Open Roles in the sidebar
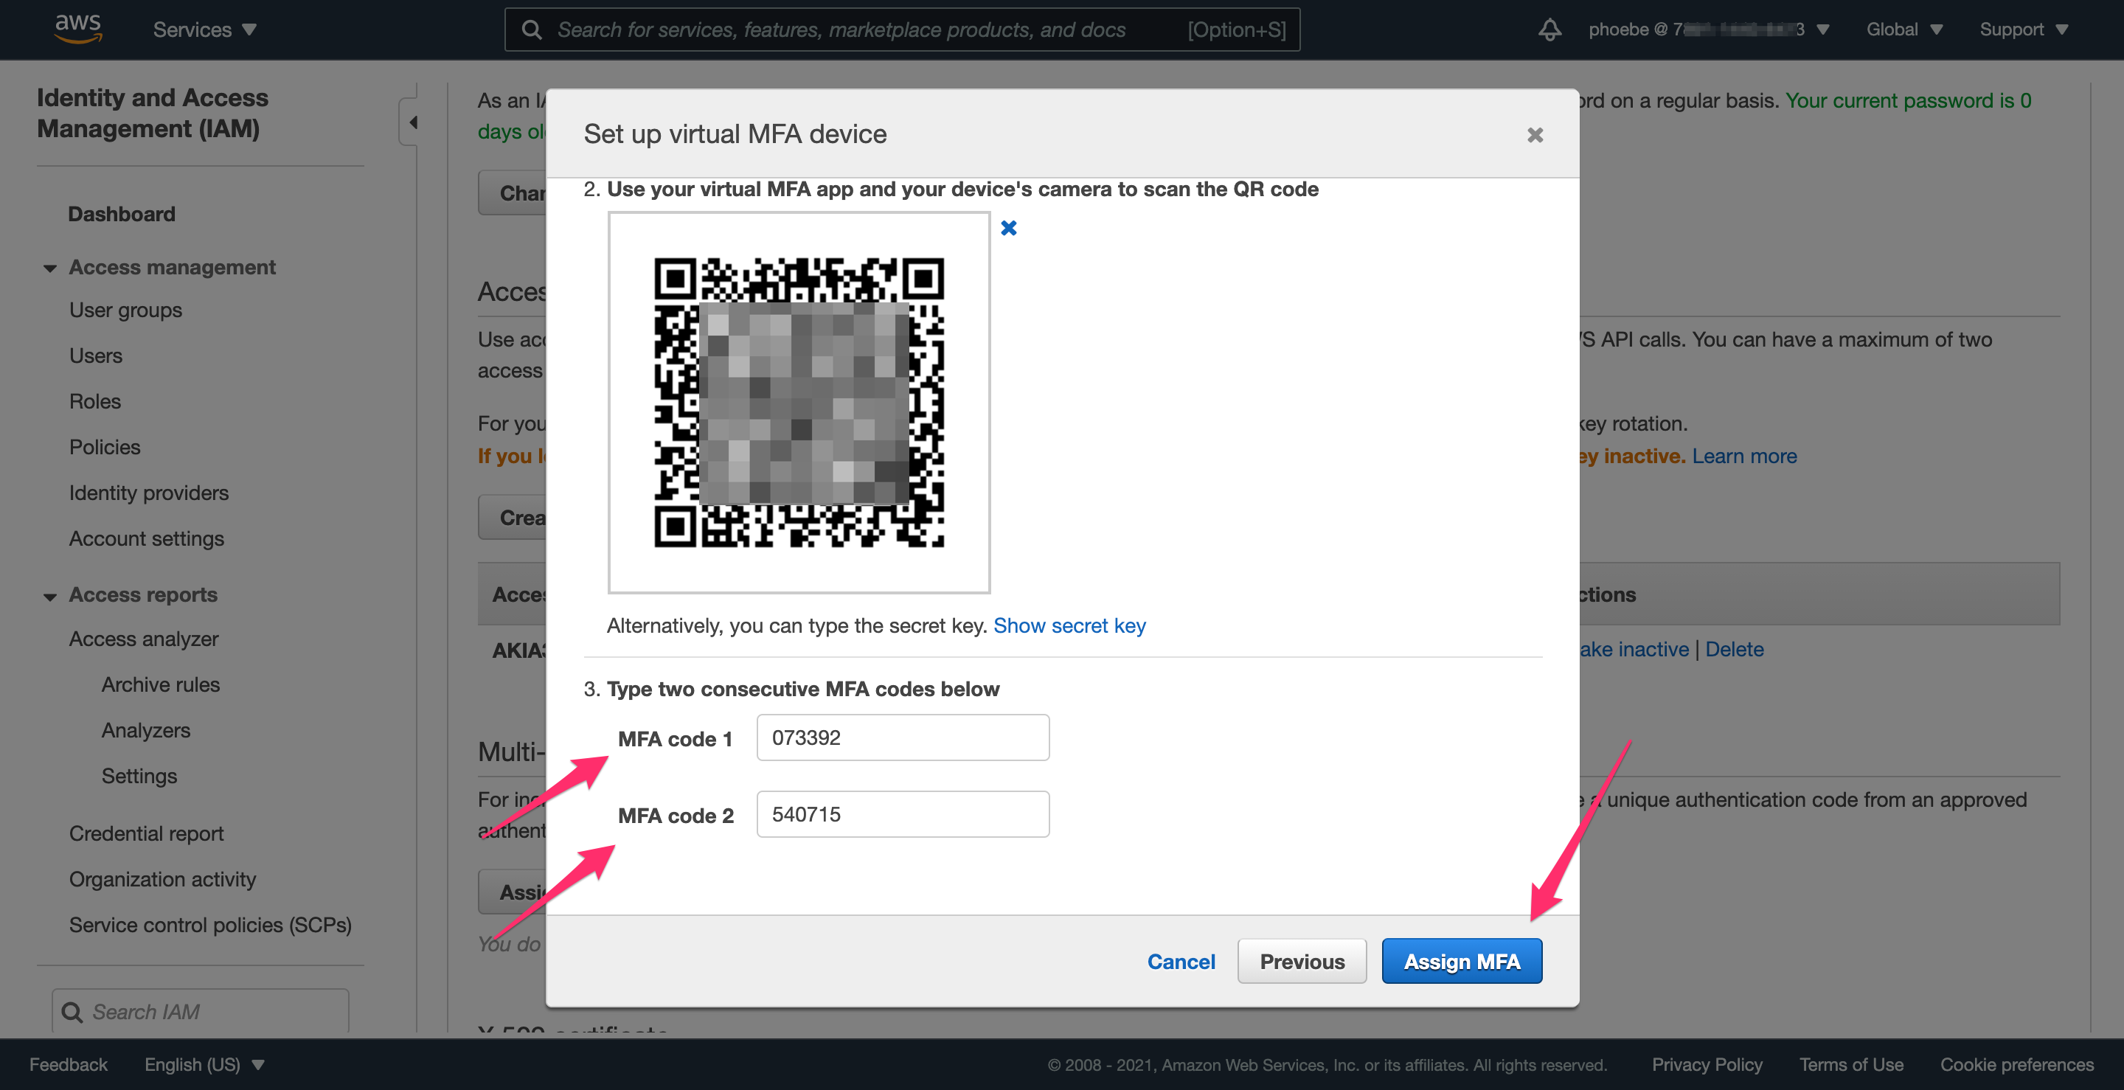Screen dimensions: 2124x1090 click(95, 400)
